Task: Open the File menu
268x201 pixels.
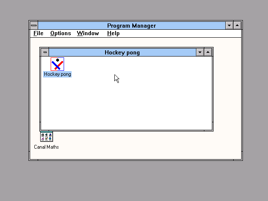Action: tap(38, 33)
